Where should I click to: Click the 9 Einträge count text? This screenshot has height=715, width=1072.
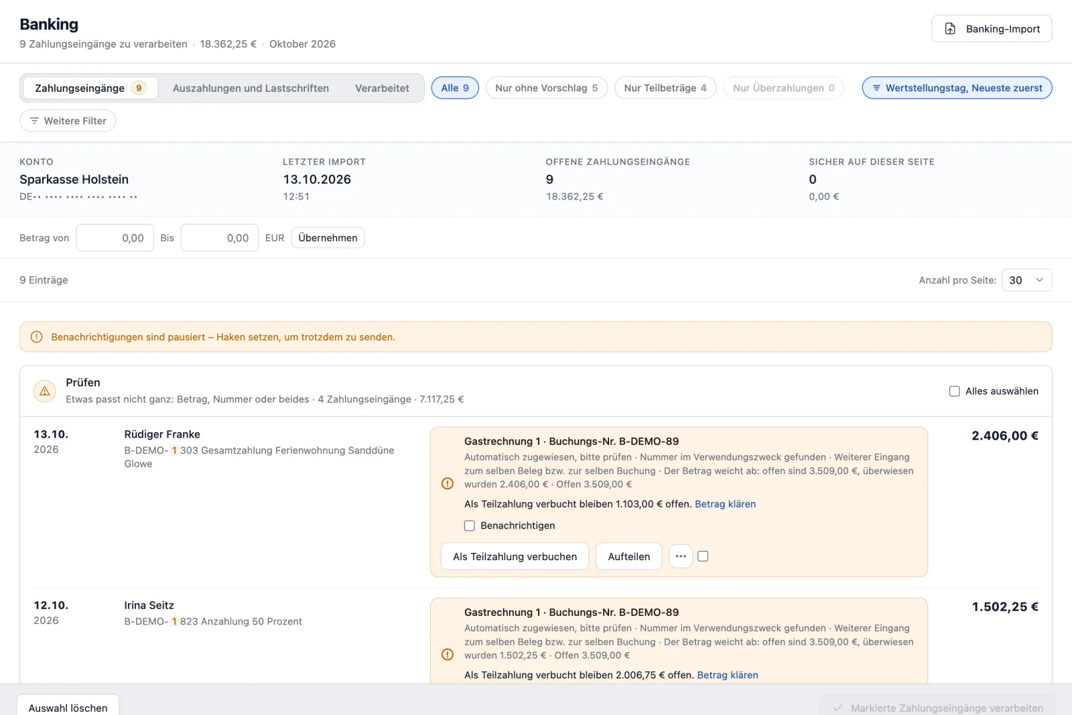coord(44,280)
